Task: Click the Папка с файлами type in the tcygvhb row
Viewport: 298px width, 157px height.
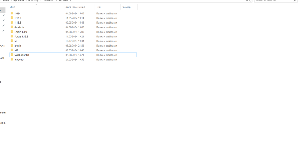Action: [106, 60]
